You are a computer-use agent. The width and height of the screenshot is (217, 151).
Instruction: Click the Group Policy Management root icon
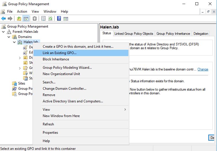(x=3, y=26)
